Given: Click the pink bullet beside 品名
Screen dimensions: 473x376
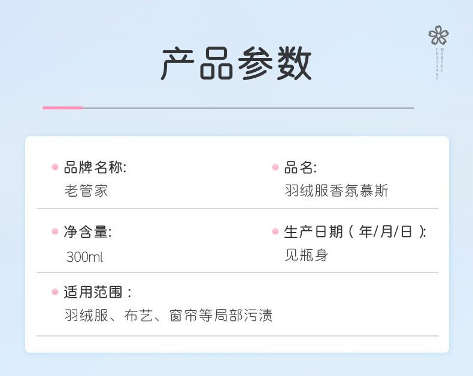Looking at the screenshot, I should pos(275,167).
